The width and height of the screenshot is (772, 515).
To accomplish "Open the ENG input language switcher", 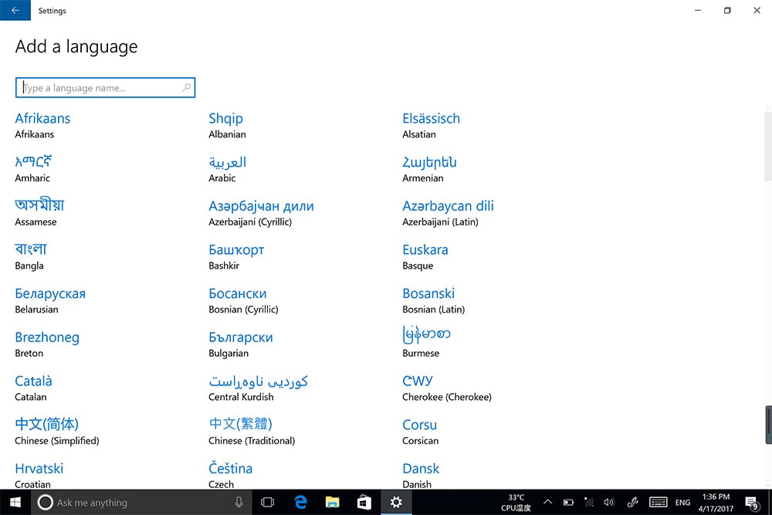I will point(682,503).
